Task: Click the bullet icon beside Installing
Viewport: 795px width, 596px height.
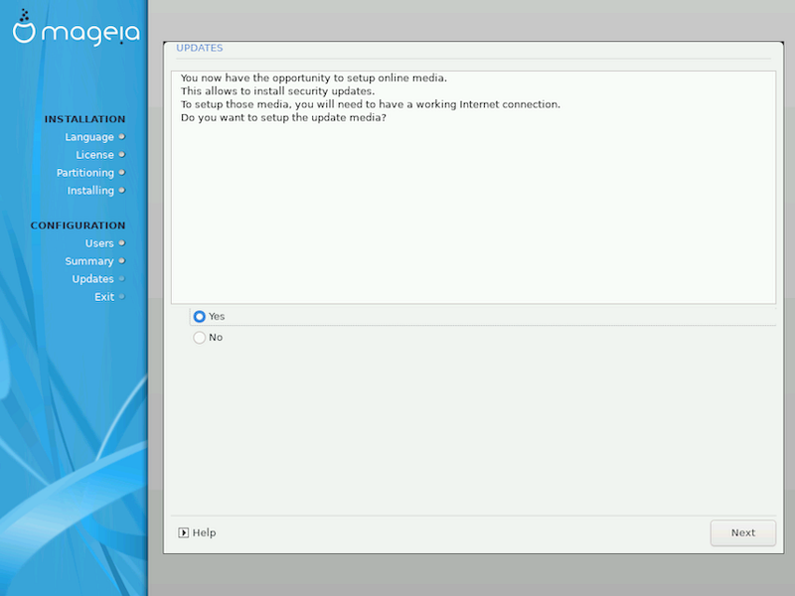Action: click(x=121, y=190)
